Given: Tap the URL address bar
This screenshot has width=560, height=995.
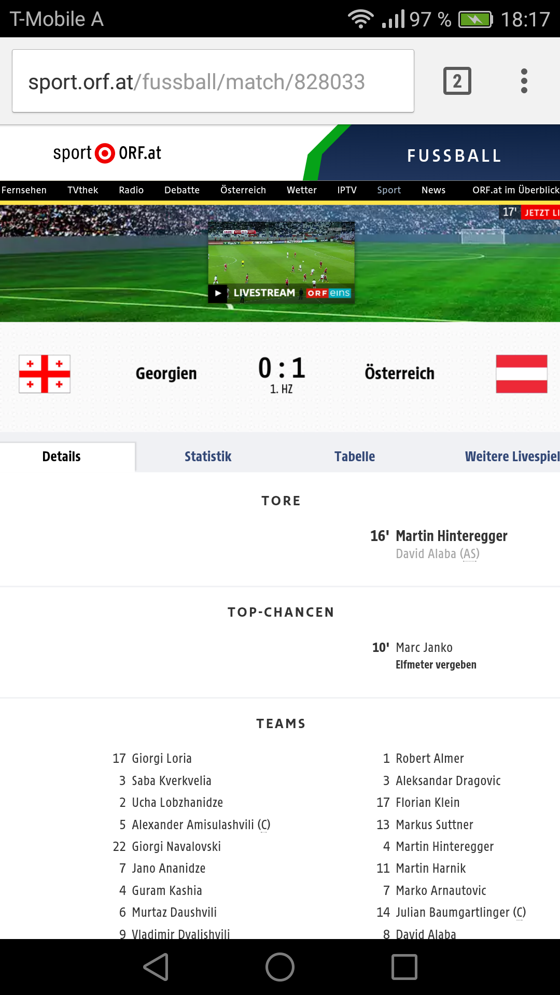Looking at the screenshot, I should pos(213,81).
